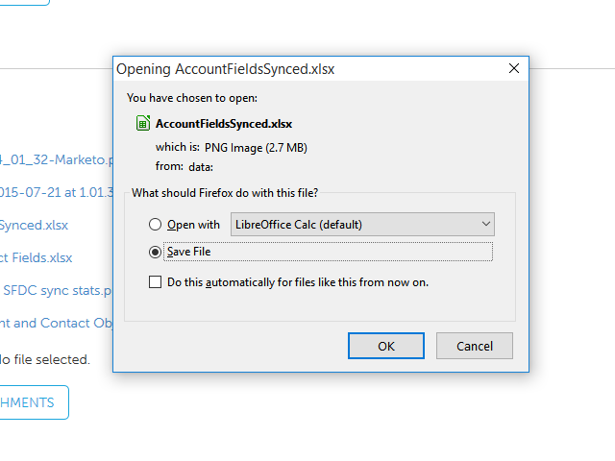Select the "Open with" radio button
The image size is (615, 461).
coord(156,225)
